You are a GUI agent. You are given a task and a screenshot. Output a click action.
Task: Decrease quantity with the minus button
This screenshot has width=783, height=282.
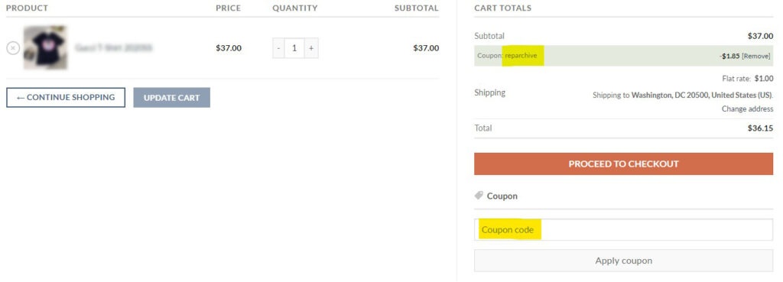coord(278,48)
